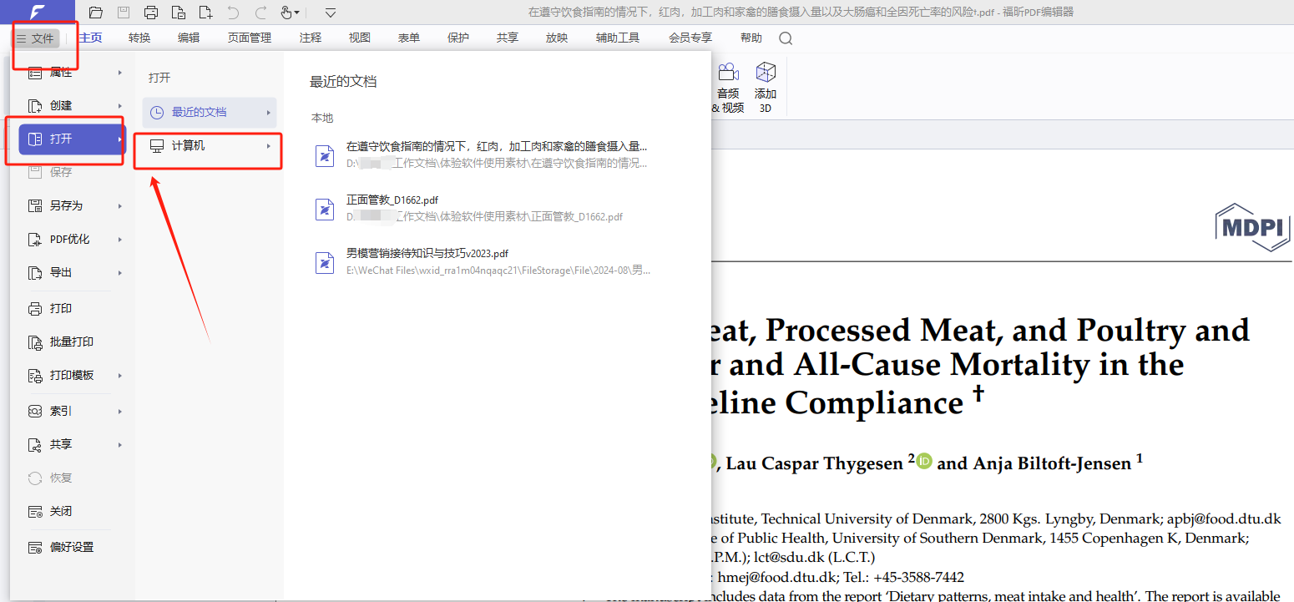Click the save disk icon in quick toolbar

coord(124,13)
